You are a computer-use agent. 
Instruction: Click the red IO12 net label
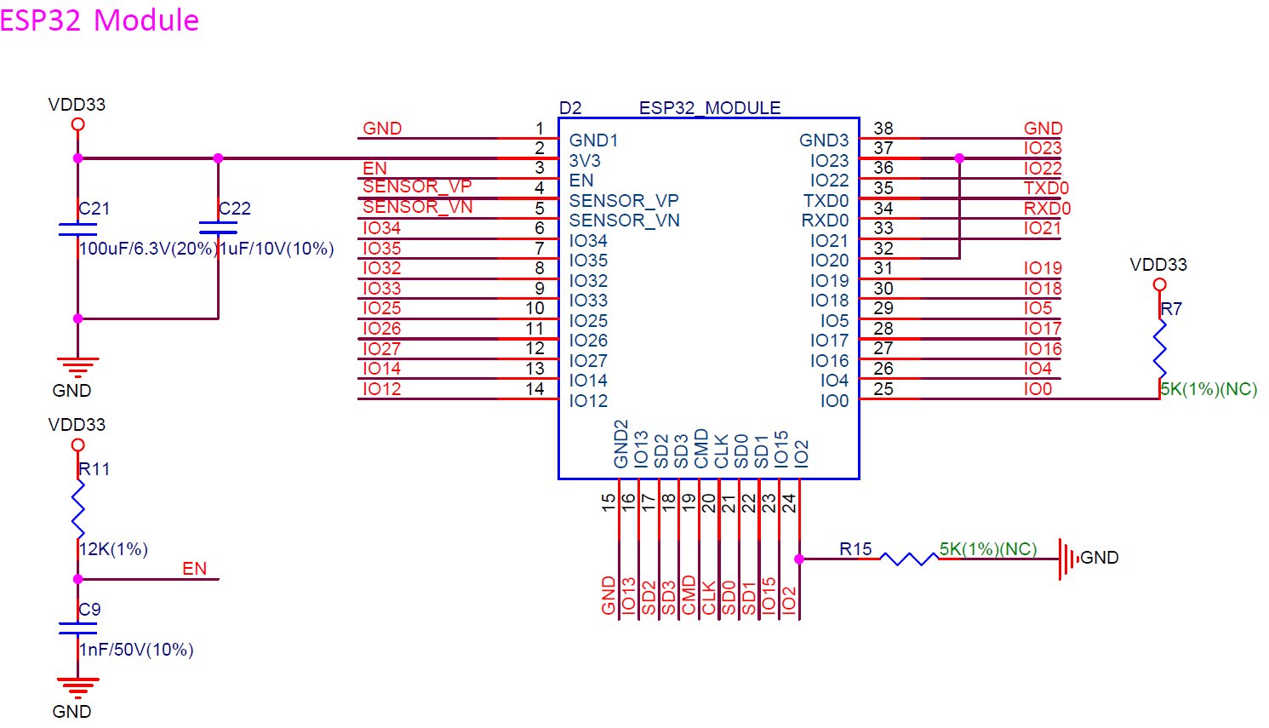[x=381, y=389]
